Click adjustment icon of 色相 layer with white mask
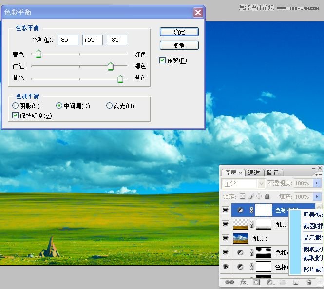Screen dimensions: 324x289 click(x=240, y=267)
